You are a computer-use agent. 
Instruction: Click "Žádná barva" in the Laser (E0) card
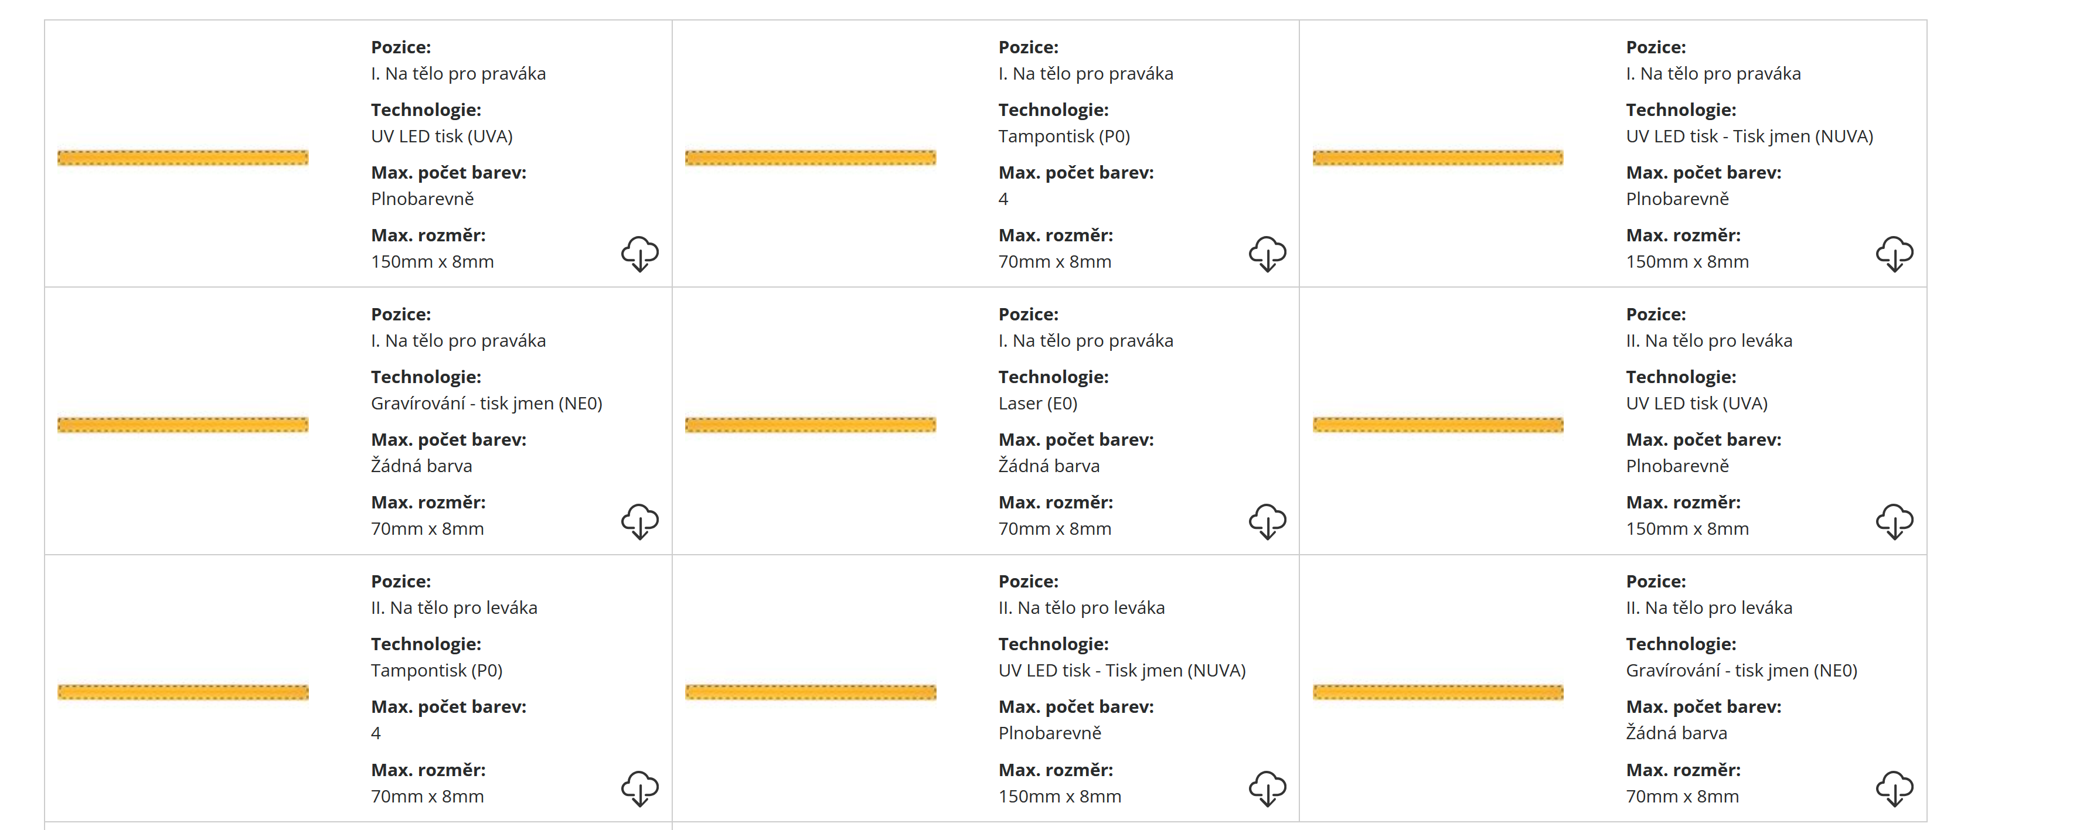point(1049,466)
